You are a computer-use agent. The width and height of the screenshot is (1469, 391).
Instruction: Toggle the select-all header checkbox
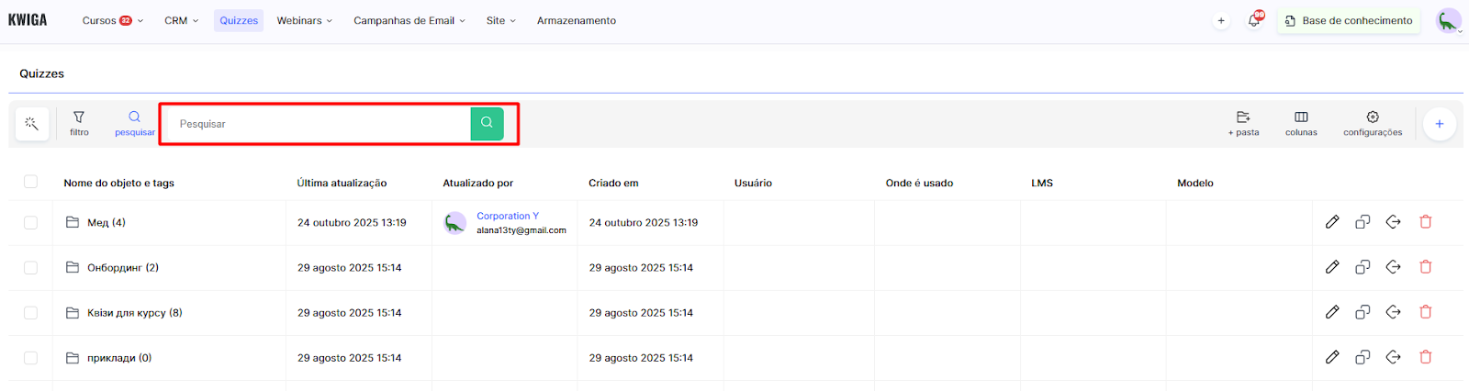click(x=31, y=182)
